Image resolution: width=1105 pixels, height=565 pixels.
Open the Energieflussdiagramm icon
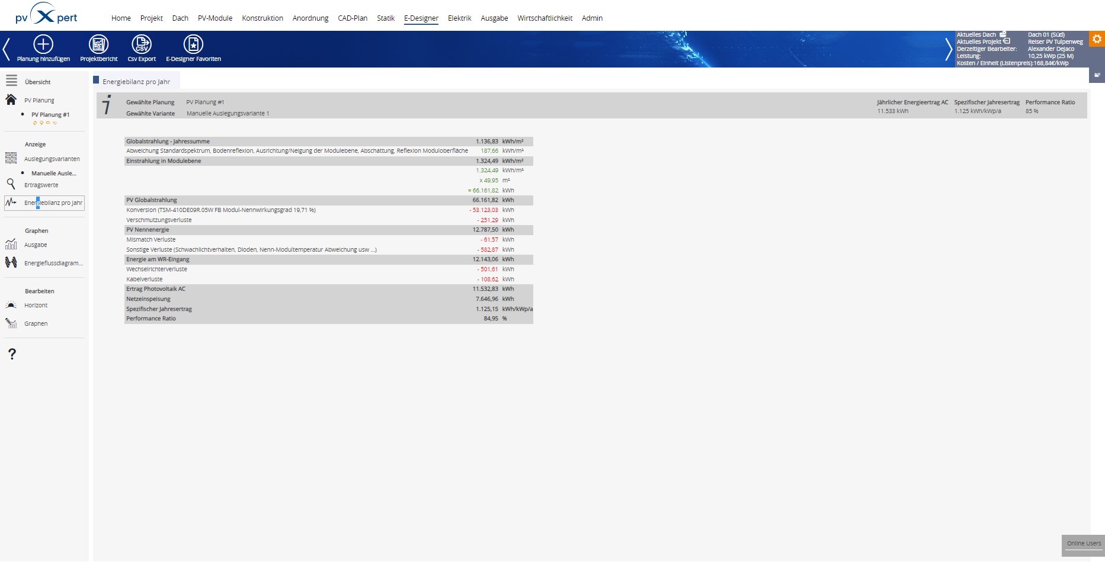(10, 262)
